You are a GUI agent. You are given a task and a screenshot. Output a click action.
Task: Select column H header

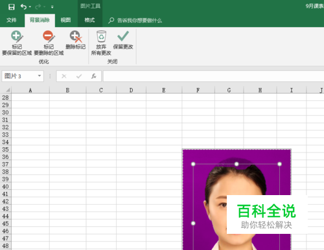(x=260, y=90)
